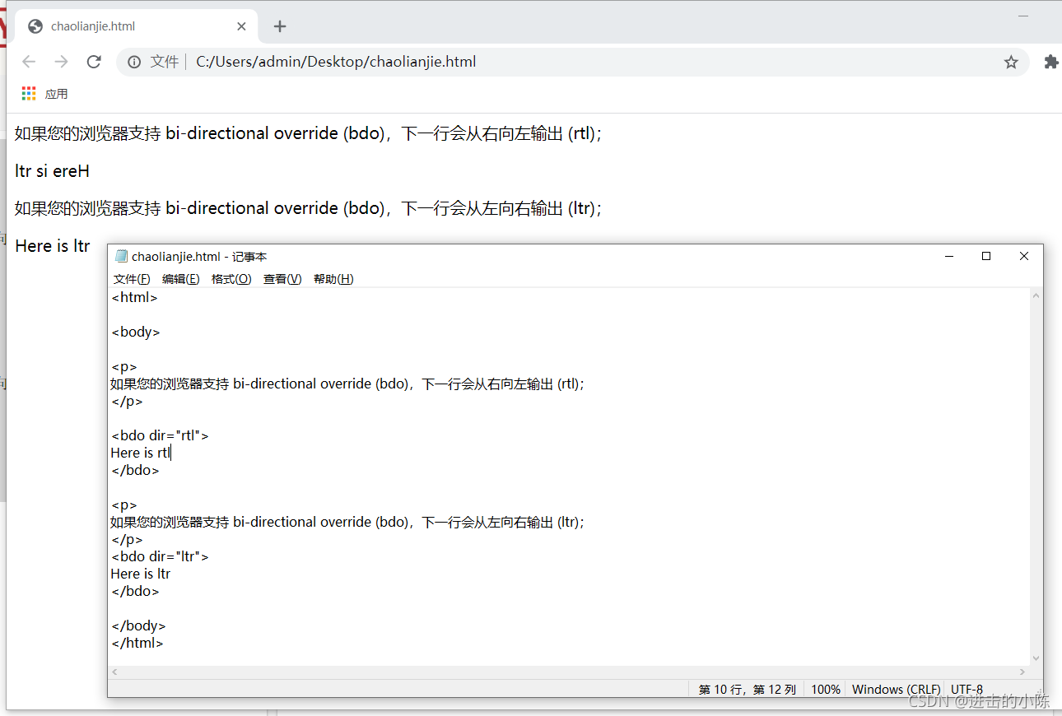Click the 'Here is ltr' line in Notepad
This screenshot has height=716, width=1062.
coord(140,574)
